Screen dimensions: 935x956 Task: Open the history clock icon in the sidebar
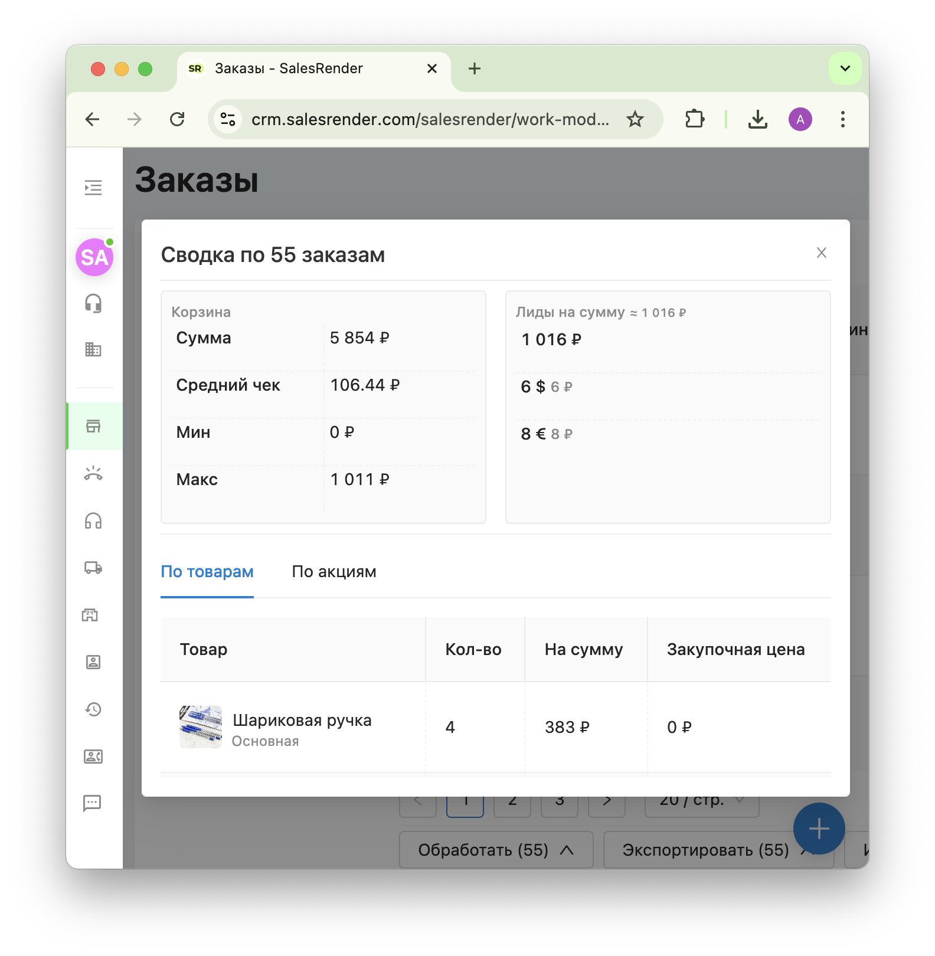coord(93,709)
